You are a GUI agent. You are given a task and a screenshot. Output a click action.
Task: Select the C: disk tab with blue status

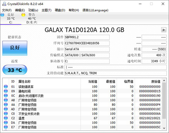pos(11,19)
